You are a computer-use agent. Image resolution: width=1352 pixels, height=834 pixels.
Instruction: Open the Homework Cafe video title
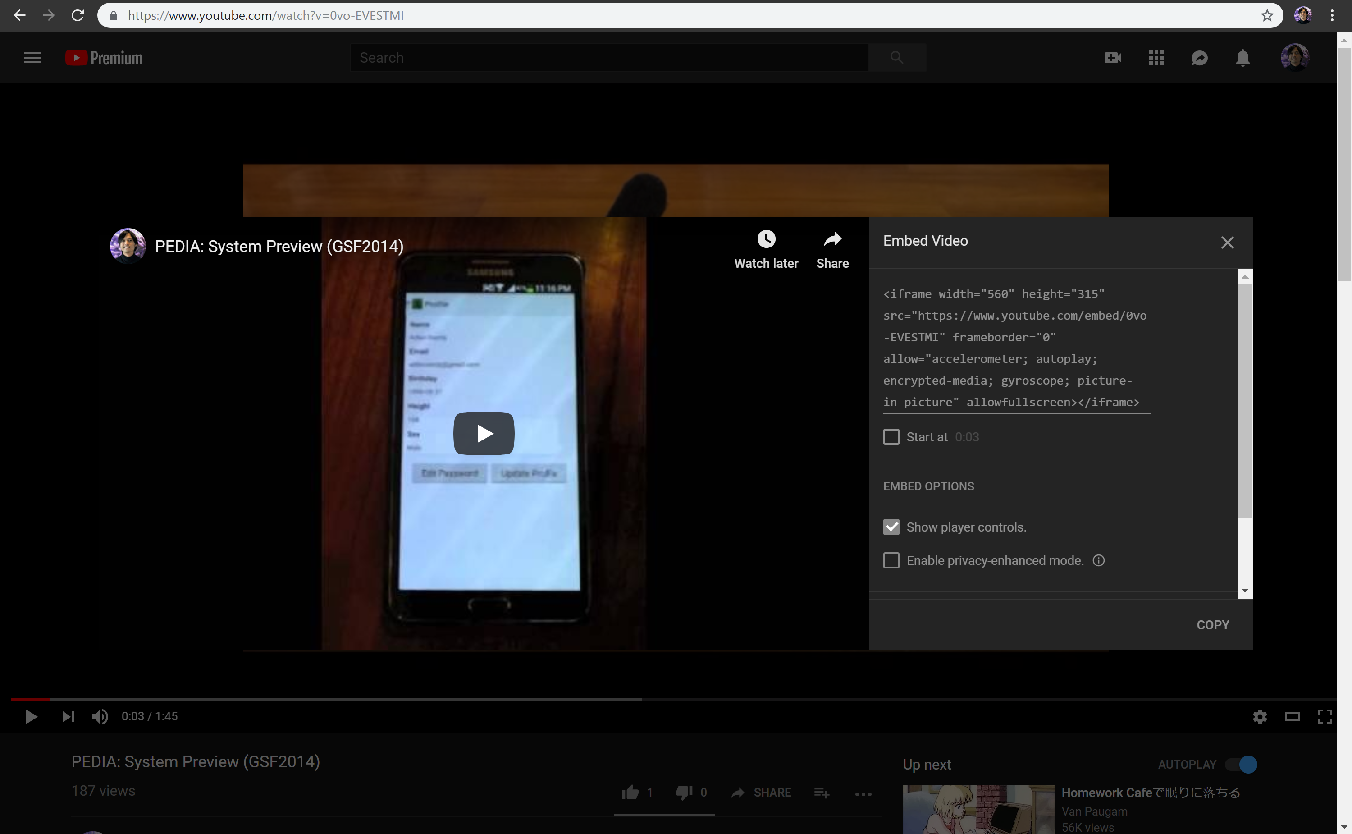click(x=1151, y=793)
